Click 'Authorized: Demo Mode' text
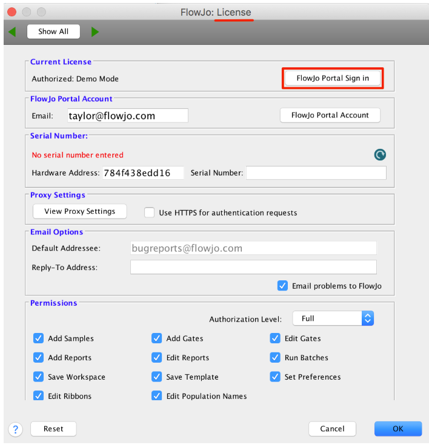The width and height of the screenshot is (429, 445). (75, 79)
